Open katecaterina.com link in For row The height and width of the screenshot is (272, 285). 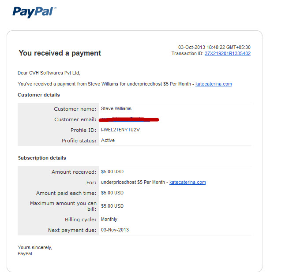pyautogui.click(x=187, y=182)
